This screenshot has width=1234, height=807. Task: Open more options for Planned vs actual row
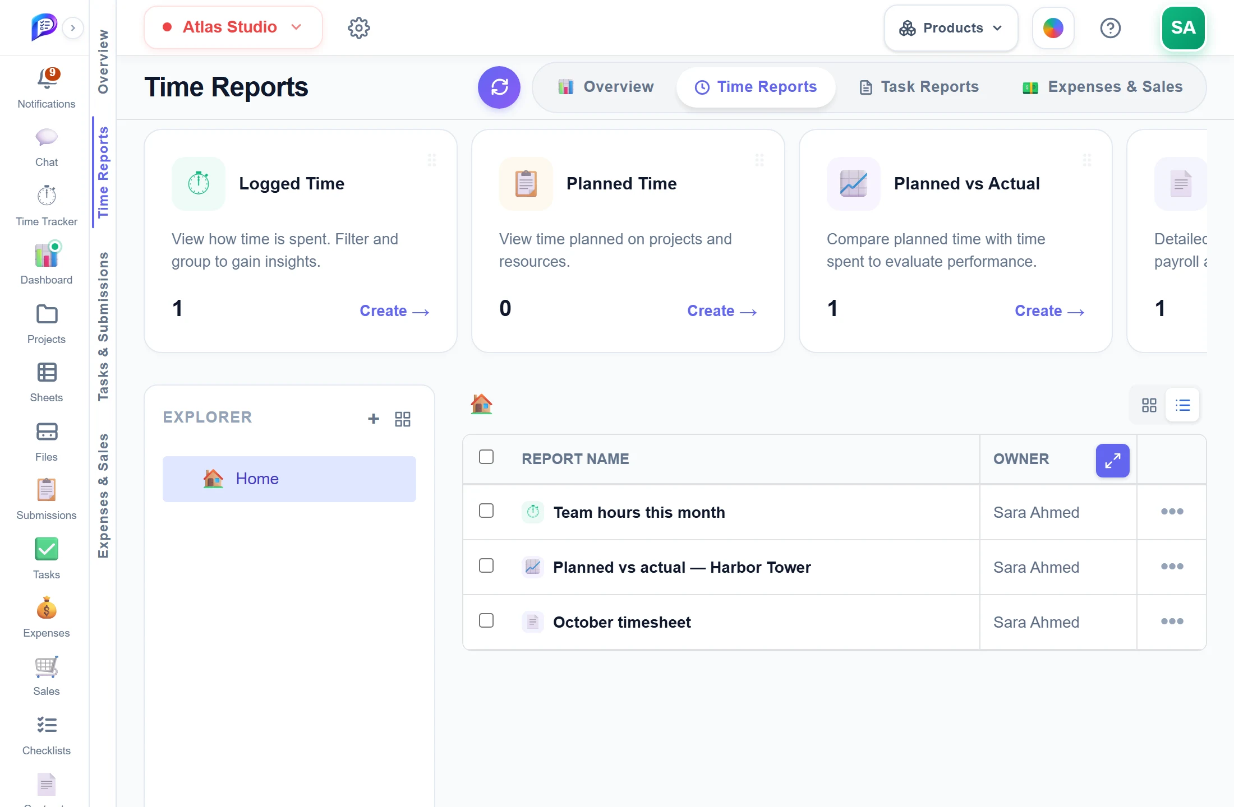(1172, 567)
